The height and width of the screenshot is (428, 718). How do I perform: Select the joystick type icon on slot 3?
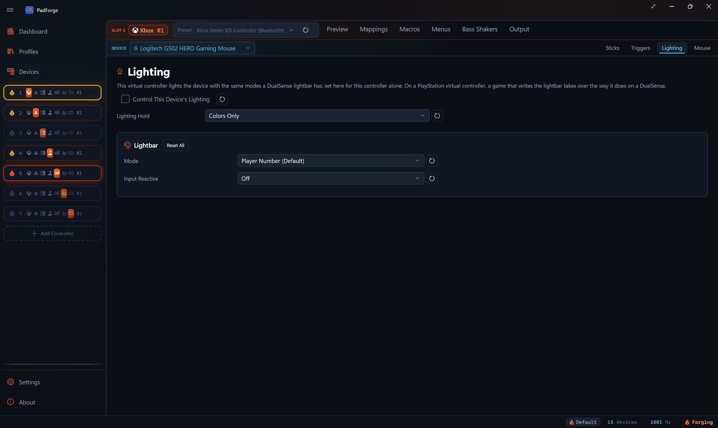50,133
